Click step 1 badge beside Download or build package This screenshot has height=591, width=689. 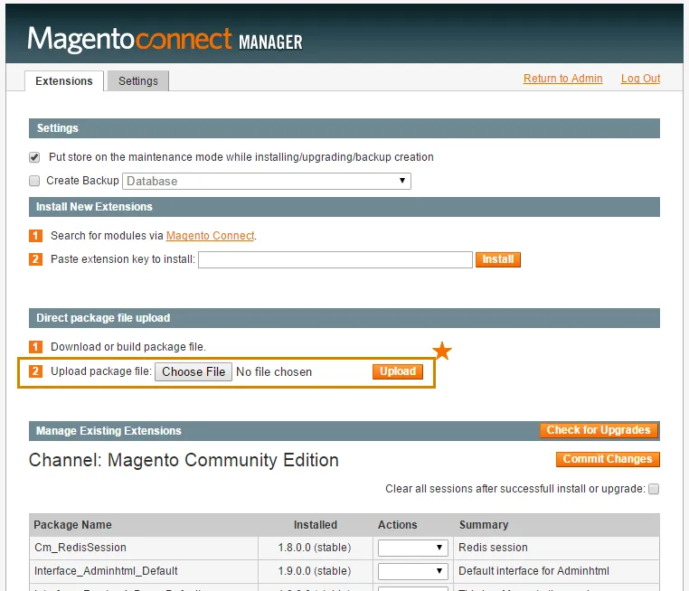pos(36,347)
